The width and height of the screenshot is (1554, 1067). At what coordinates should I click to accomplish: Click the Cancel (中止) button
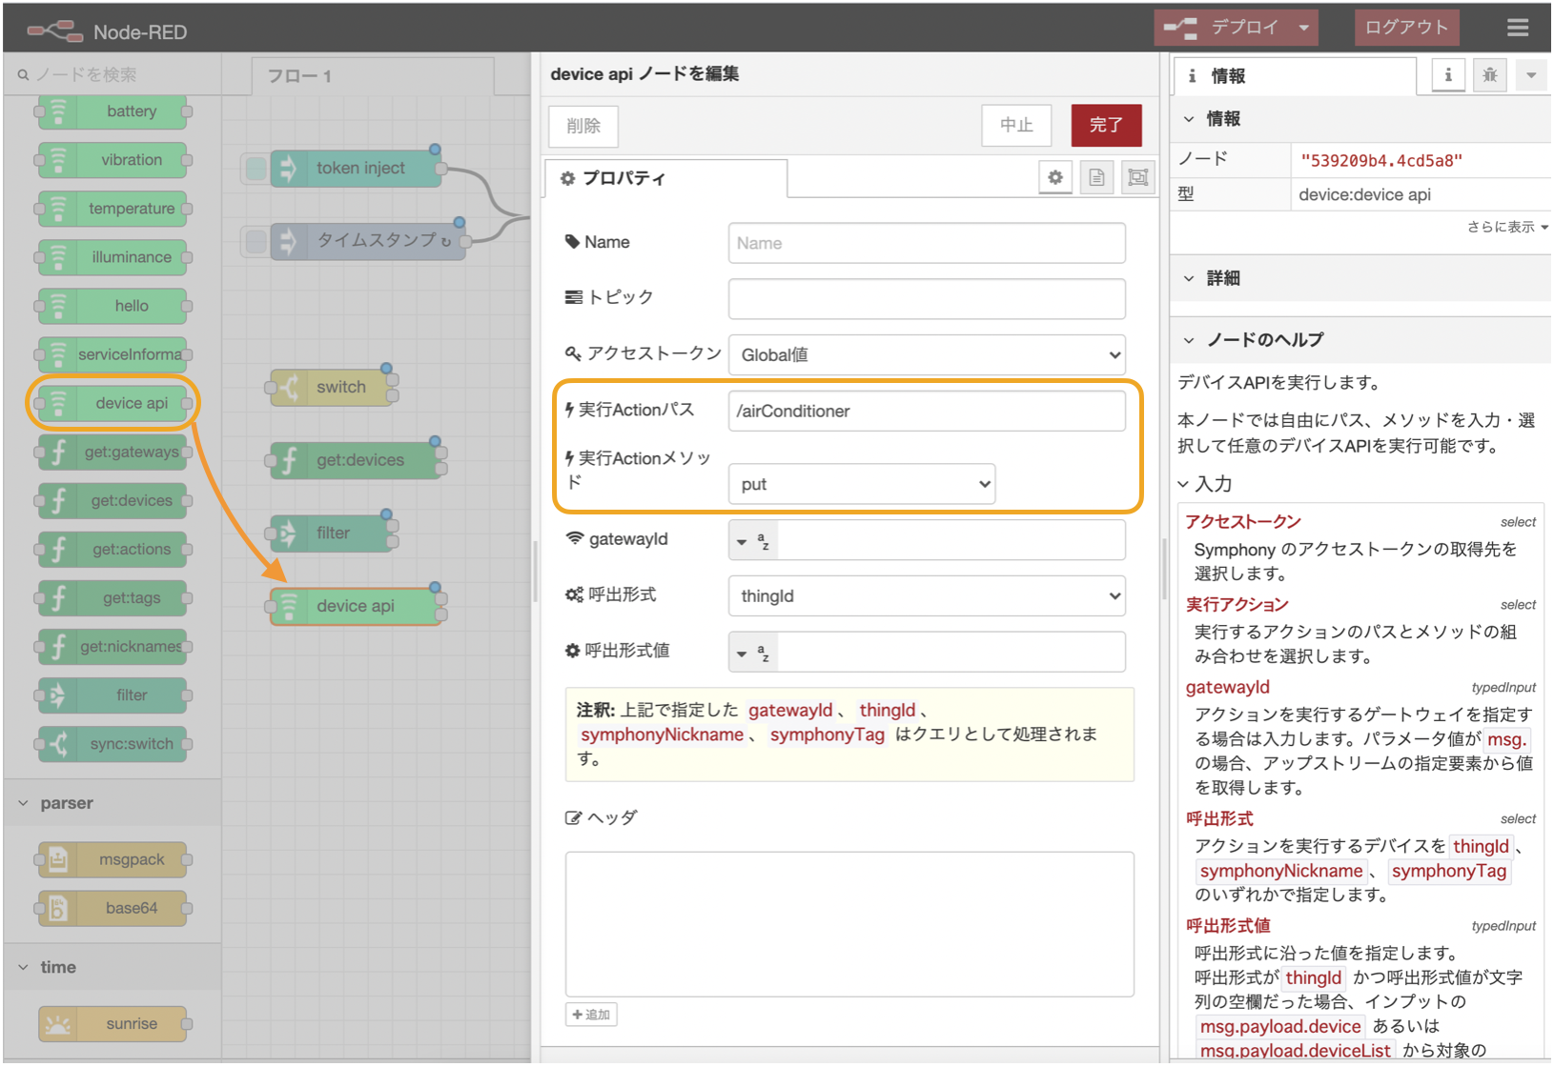pyautogui.click(x=1016, y=125)
